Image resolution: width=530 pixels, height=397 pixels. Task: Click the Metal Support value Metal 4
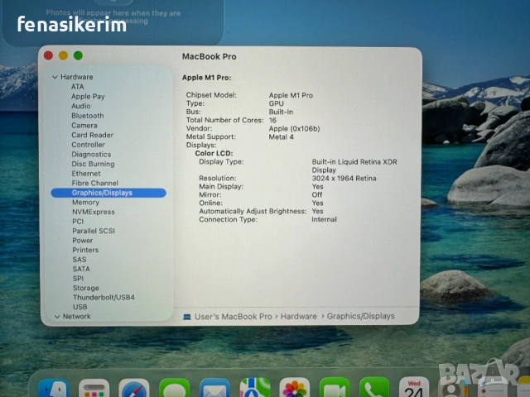[x=281, y=137]
